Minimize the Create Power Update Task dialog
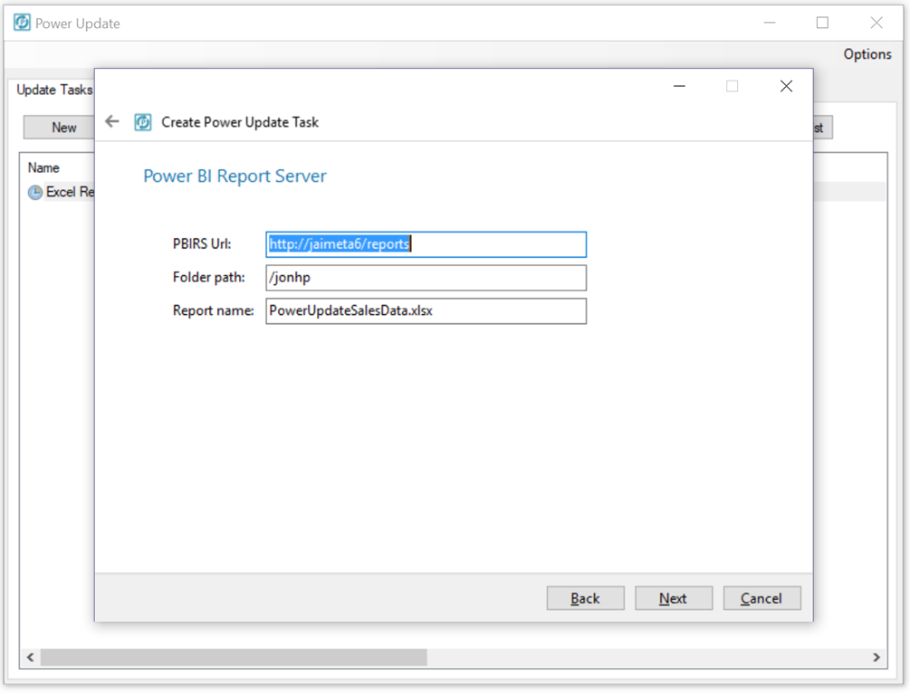Viewport: 910px width, 695px height. coord(679,86)
